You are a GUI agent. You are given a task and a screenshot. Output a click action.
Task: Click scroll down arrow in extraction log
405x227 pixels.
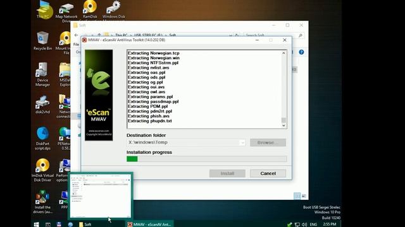pyautogui.click(x=283, y=125)
